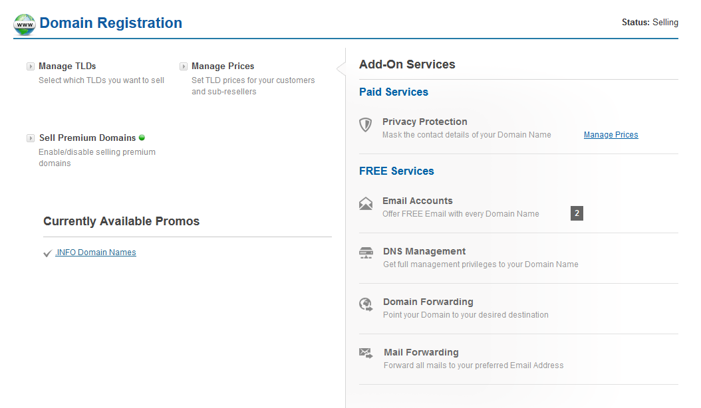
Task: Open the .INFO Domain Names promo
Action: click(96, 253)
